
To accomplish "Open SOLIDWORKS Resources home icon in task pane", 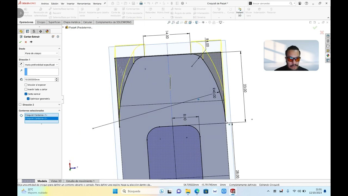I will [x=328, y=36].
